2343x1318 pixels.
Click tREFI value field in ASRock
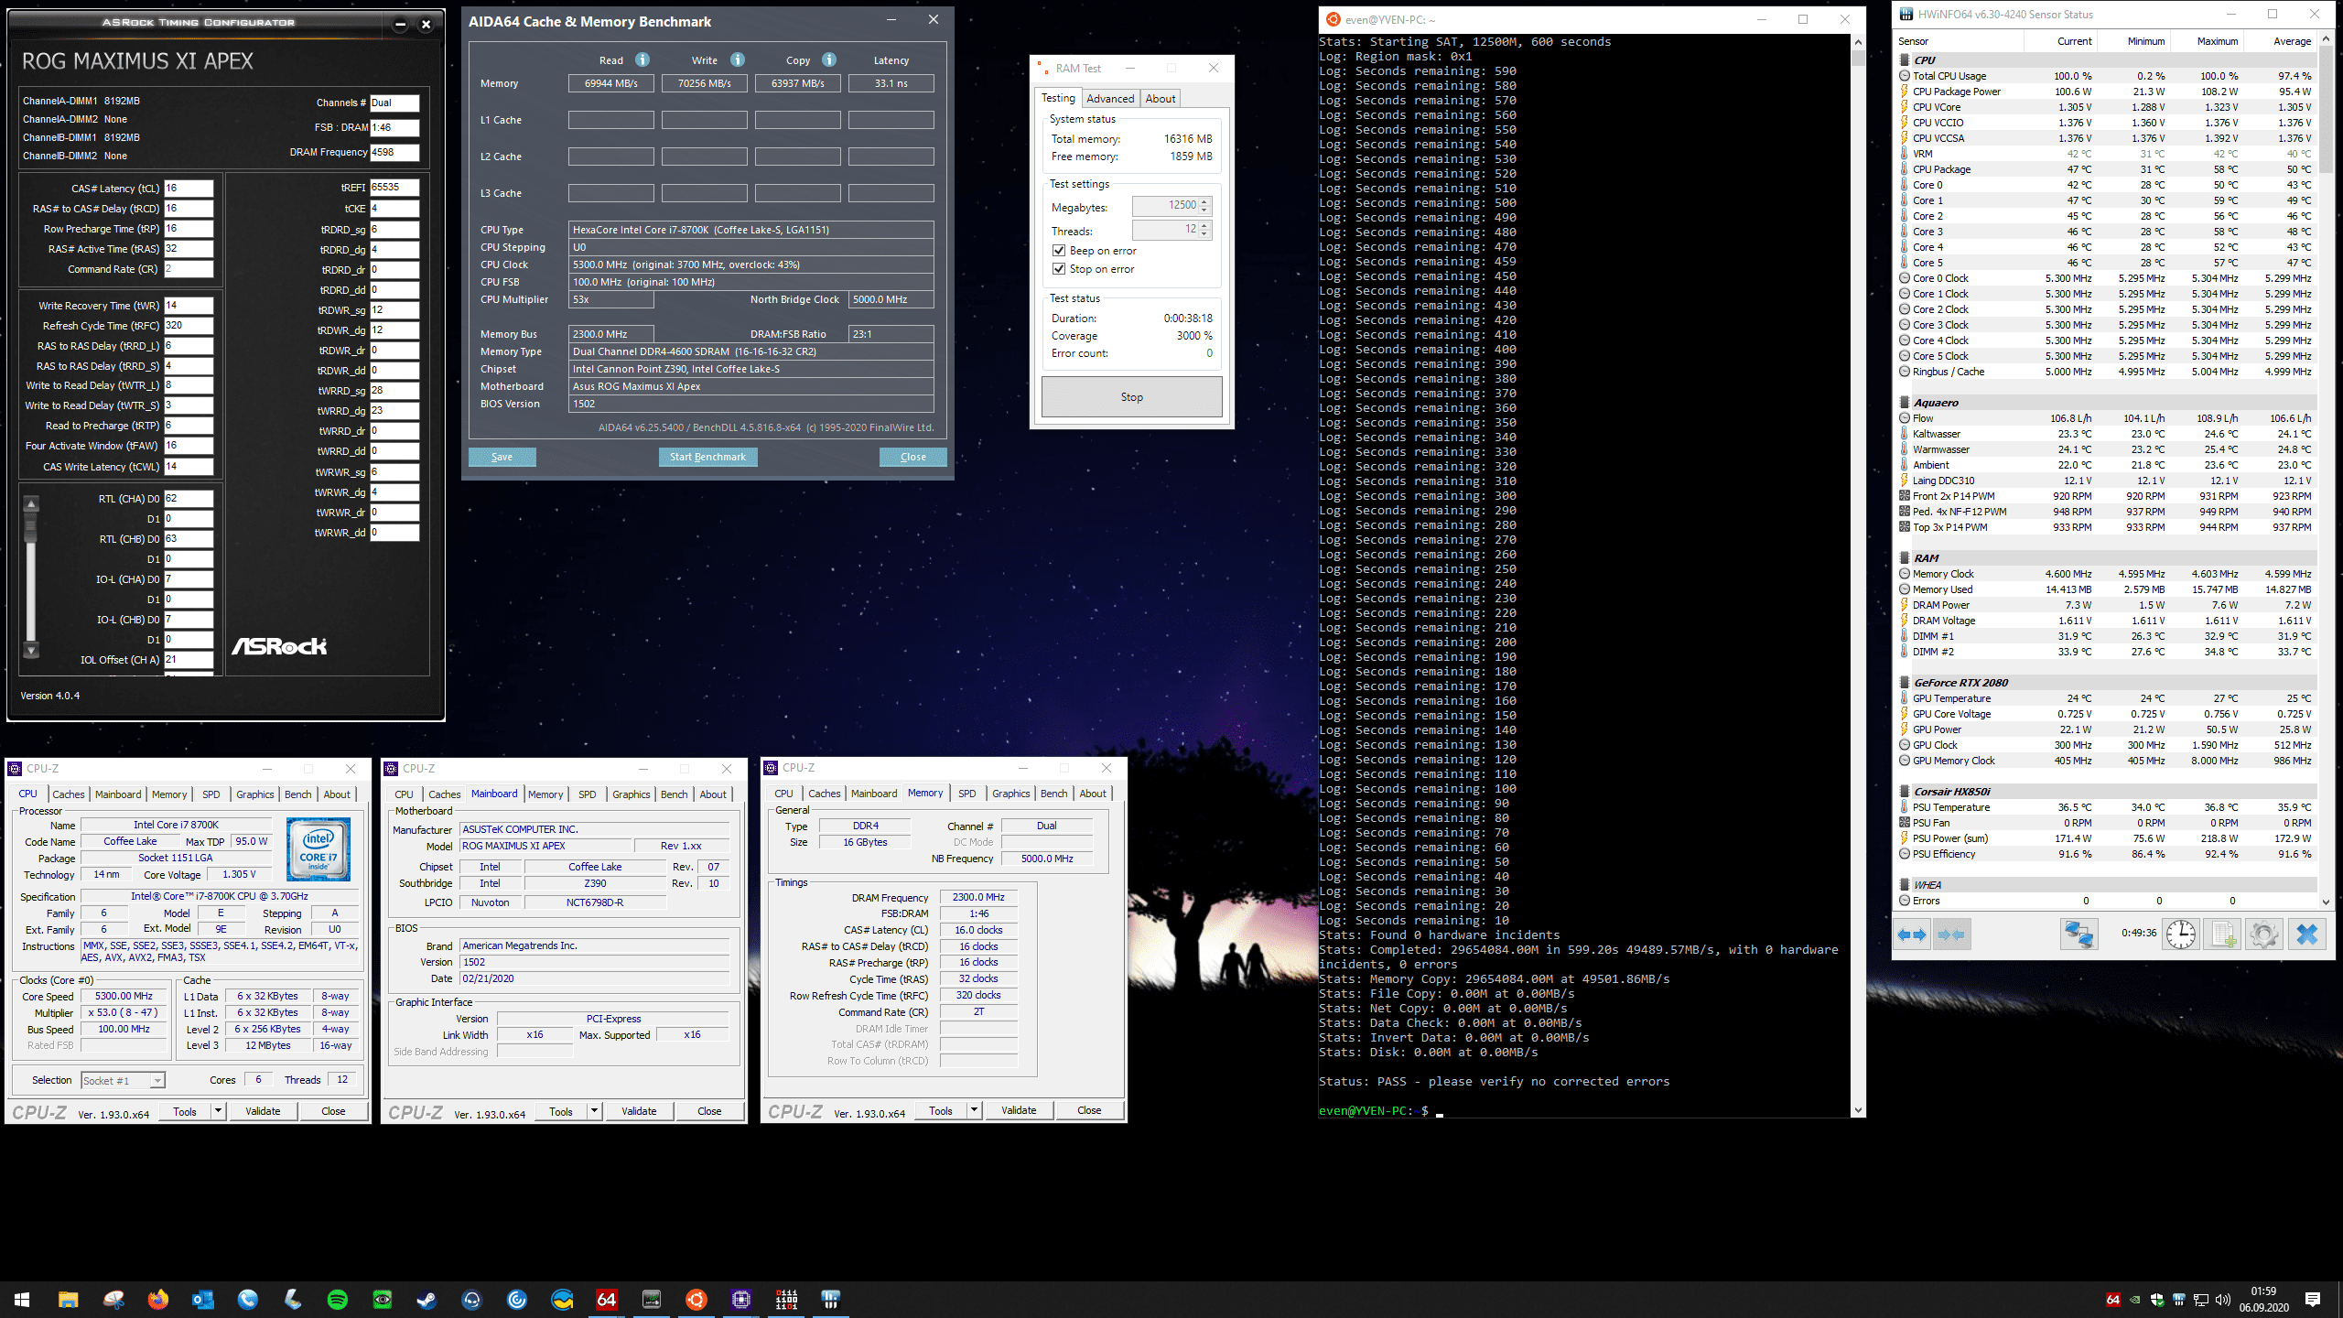(x=394, y=188)
